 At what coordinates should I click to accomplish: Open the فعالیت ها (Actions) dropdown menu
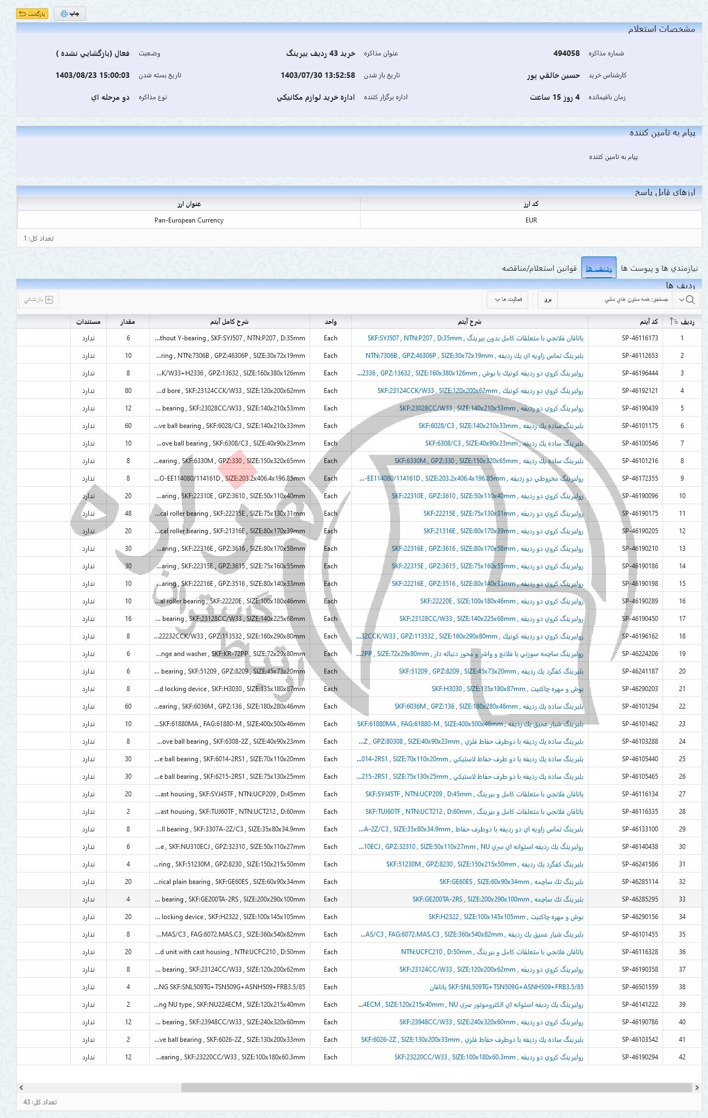pyautogui.click(x=507, y=300)
